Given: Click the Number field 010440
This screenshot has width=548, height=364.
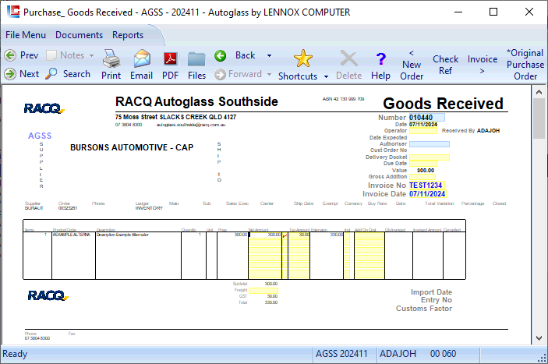Looking at the screenshot, I should click(x=426, y=118).
